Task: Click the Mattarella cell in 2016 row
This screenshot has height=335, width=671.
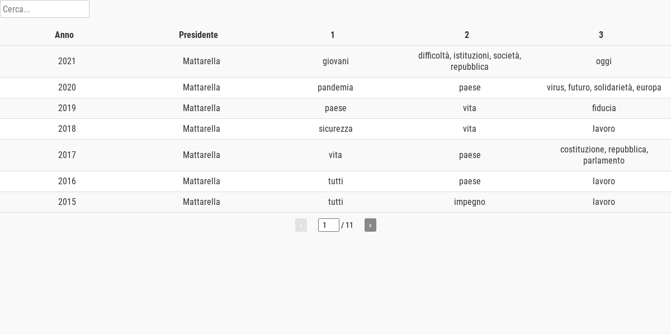Action: (x=201, y=181)
